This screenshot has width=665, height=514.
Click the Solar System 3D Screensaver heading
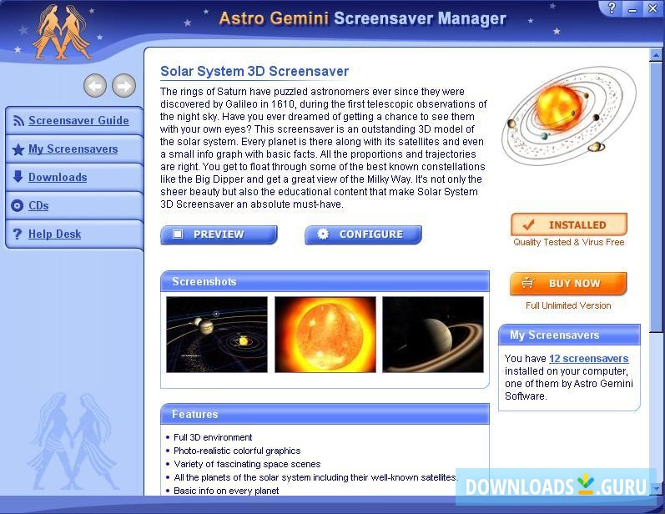click(x=254, y=71)
